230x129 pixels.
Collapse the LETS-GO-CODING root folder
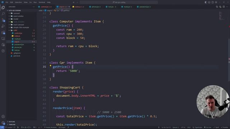21,10
